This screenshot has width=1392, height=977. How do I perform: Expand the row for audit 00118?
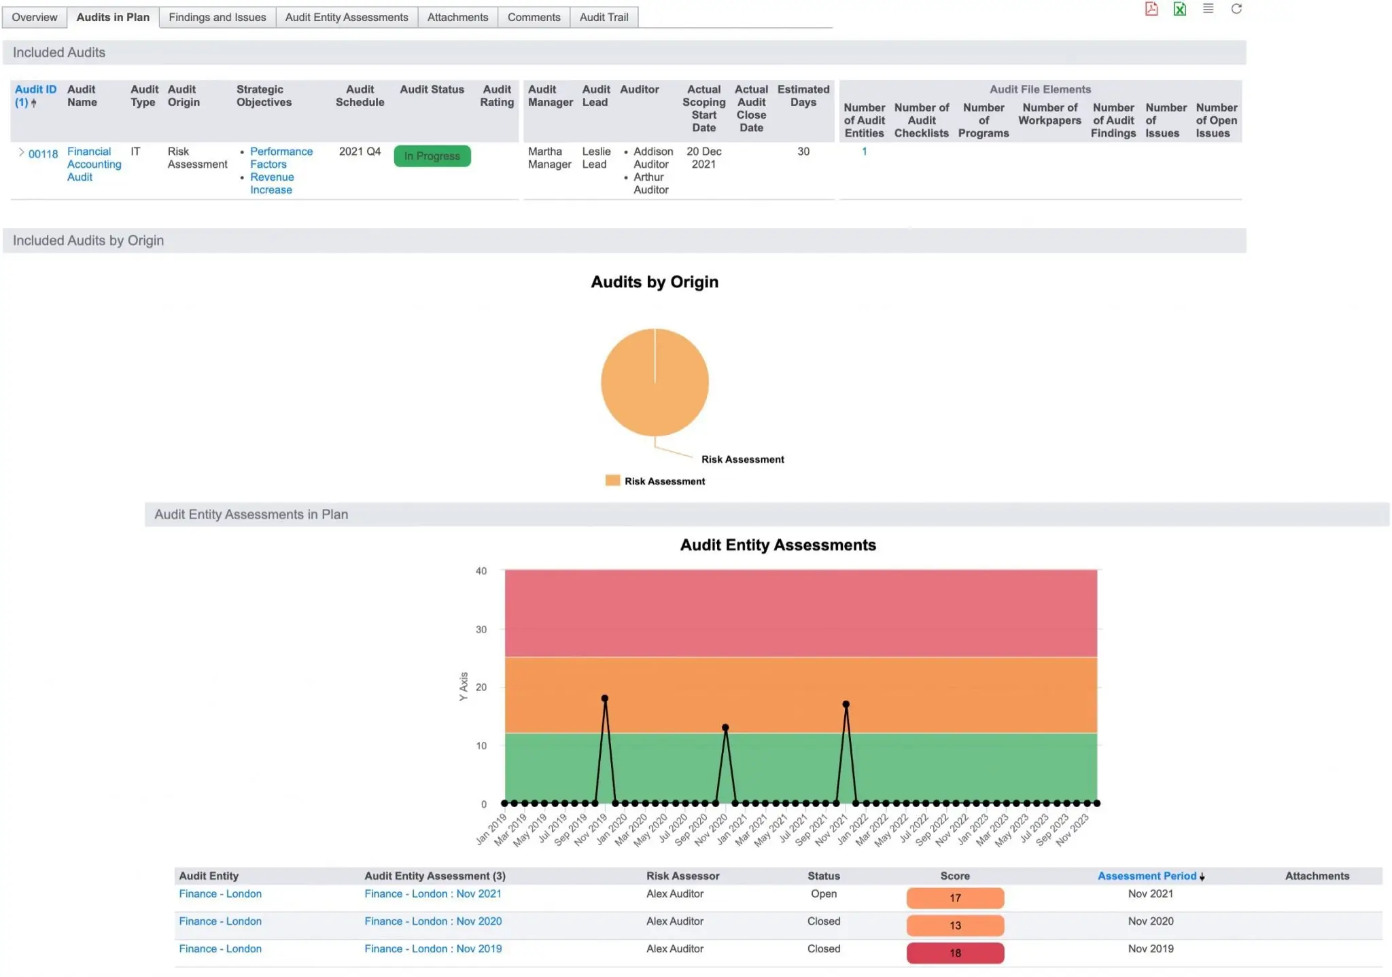point(21,152)
